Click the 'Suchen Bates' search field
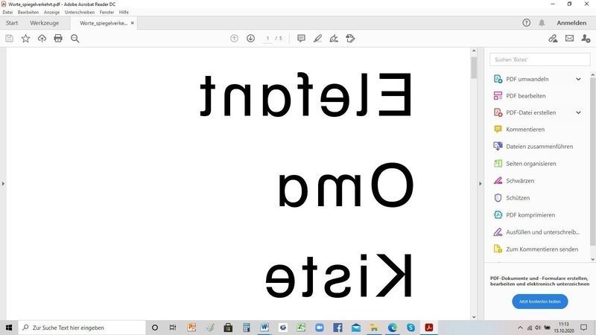 pos(538,59)
